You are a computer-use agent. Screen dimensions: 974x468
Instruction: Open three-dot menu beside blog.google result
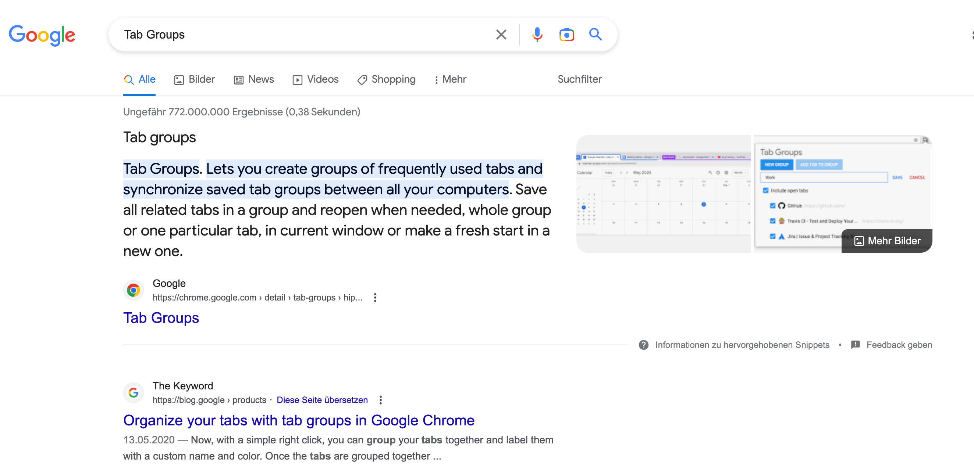pos(380,400)
